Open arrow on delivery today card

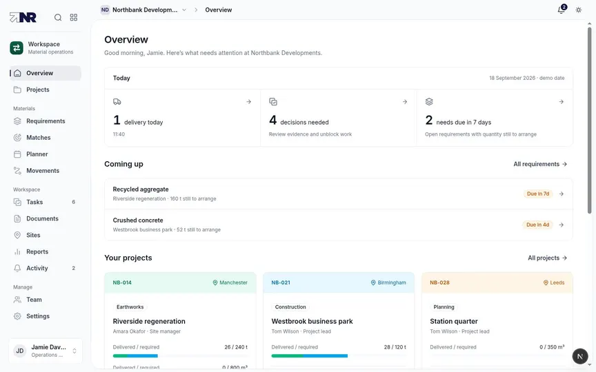(248, 102)
